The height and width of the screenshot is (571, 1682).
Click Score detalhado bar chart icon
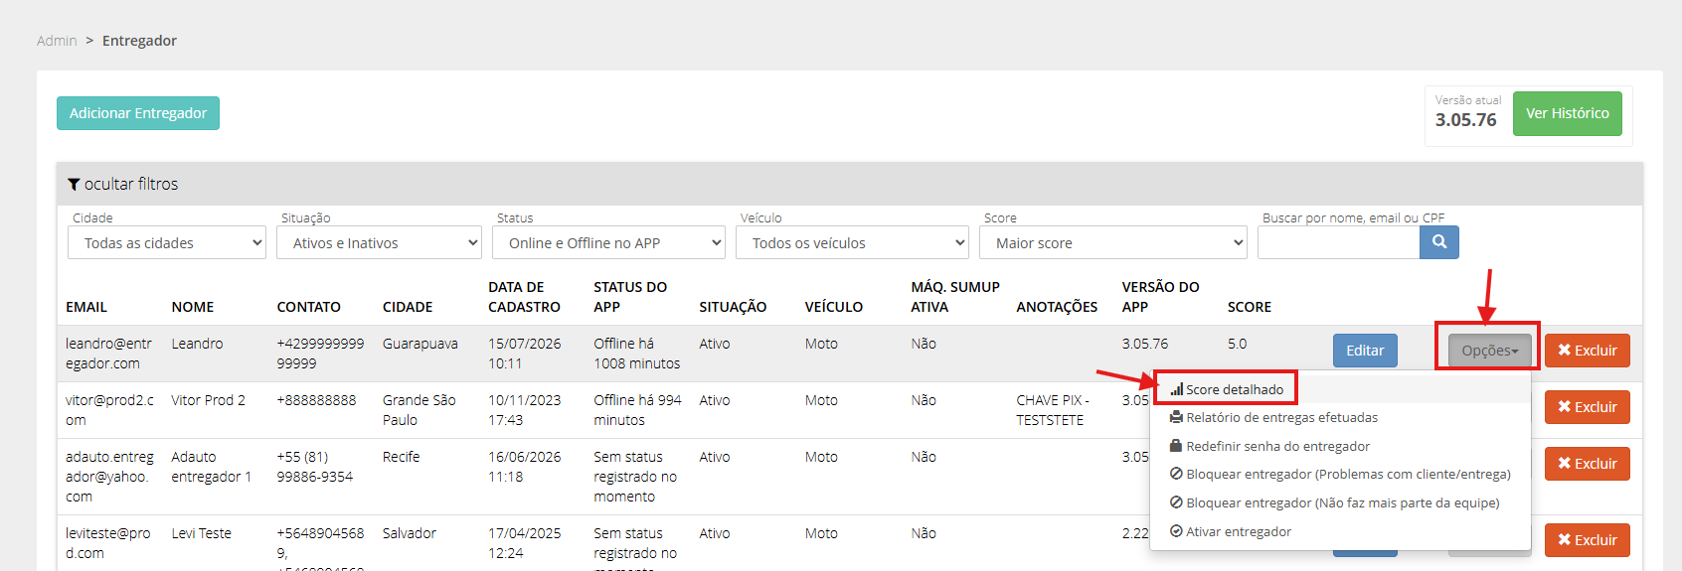(1177, 389)
